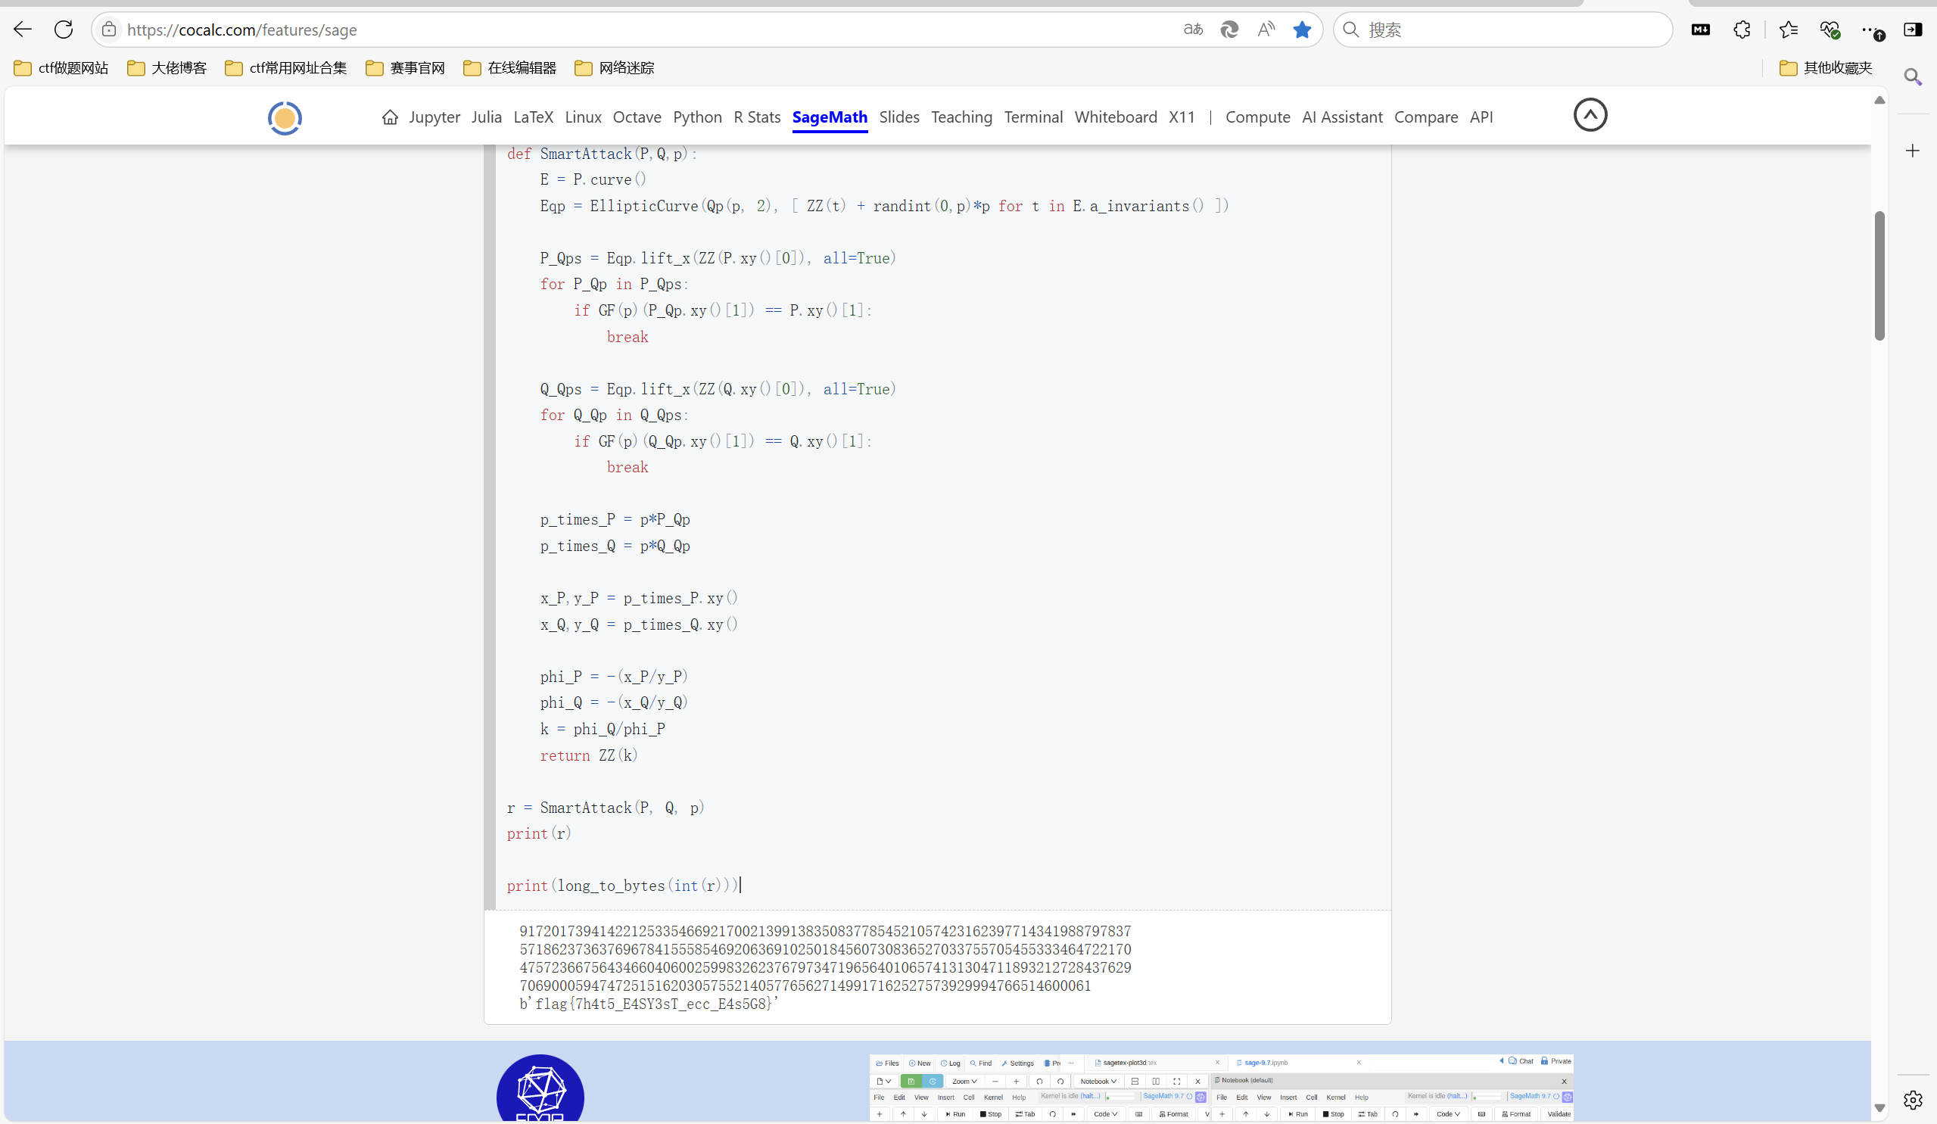Viewport: 1937px width, 1124px height.
Task: Click the flag output line
Action: pyautogui.click(x=649, y=1004)
